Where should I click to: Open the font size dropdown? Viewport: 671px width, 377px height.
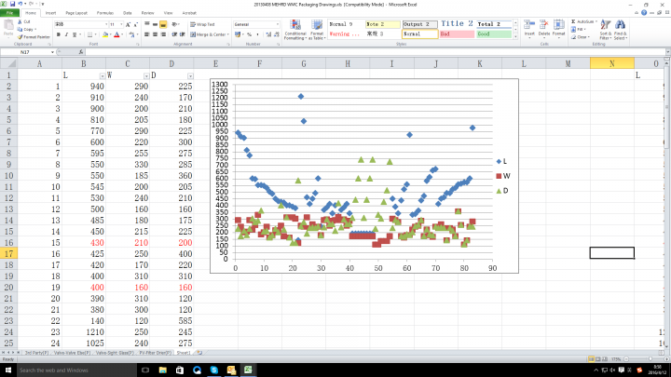point(115,23)
